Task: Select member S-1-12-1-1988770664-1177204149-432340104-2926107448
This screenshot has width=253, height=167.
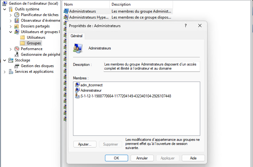Action: coord(126,96)
